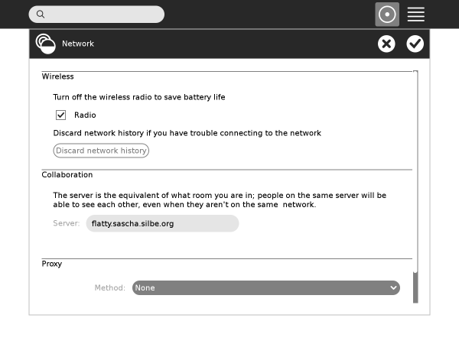The image size is (459, 344).
Task: Click the Server label beside the field
Action: (67, 223)
